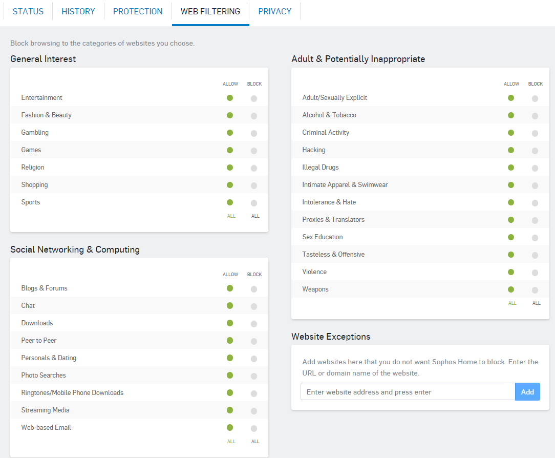Block ALL General Interest categories
The image size is (555, 458).
click(255, 216)
